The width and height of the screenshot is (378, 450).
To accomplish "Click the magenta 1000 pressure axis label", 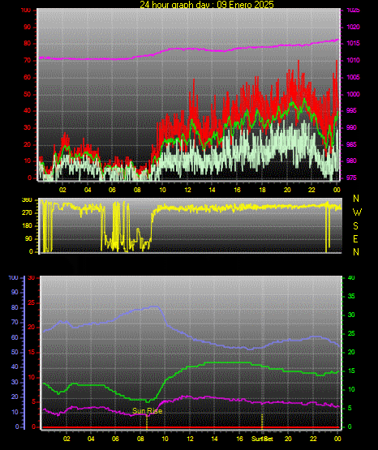I will [353, 94].
